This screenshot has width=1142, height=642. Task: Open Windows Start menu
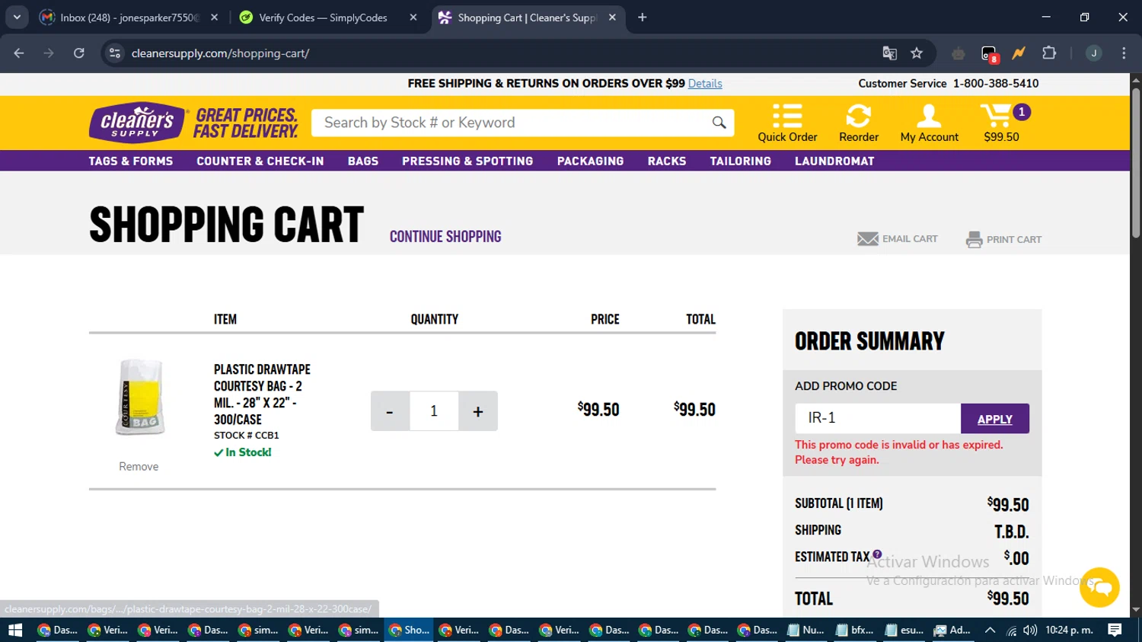click(15, 630)
